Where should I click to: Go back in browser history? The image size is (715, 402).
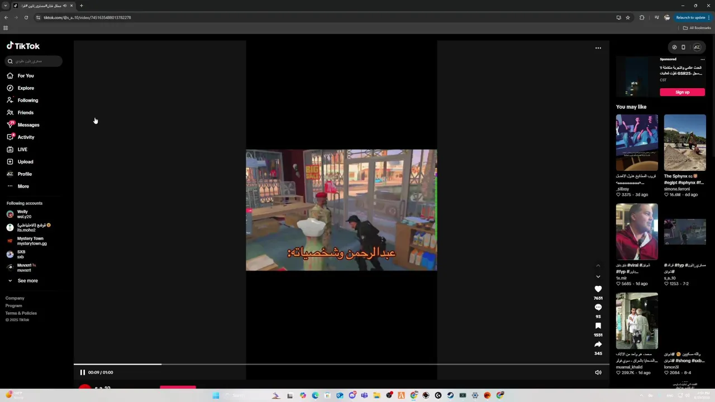click(x=6, y=17)
